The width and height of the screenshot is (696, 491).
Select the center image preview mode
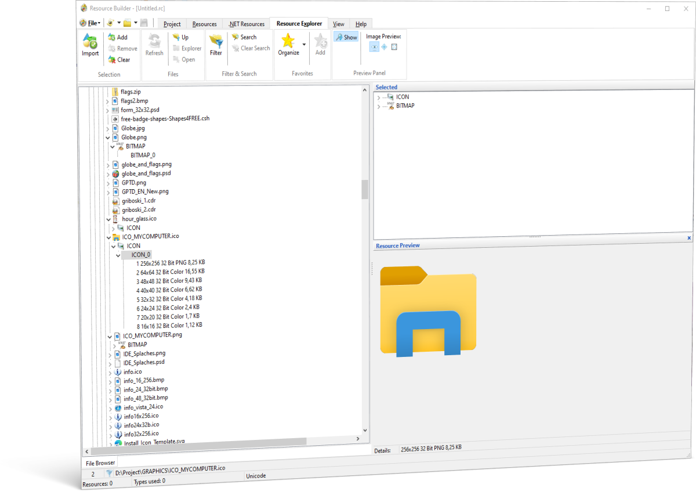coord(384,47)
